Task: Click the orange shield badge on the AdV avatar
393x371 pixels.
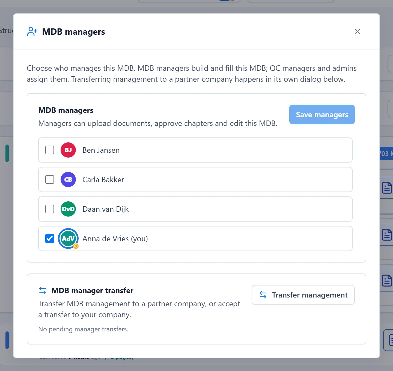Action: [76, 246]
